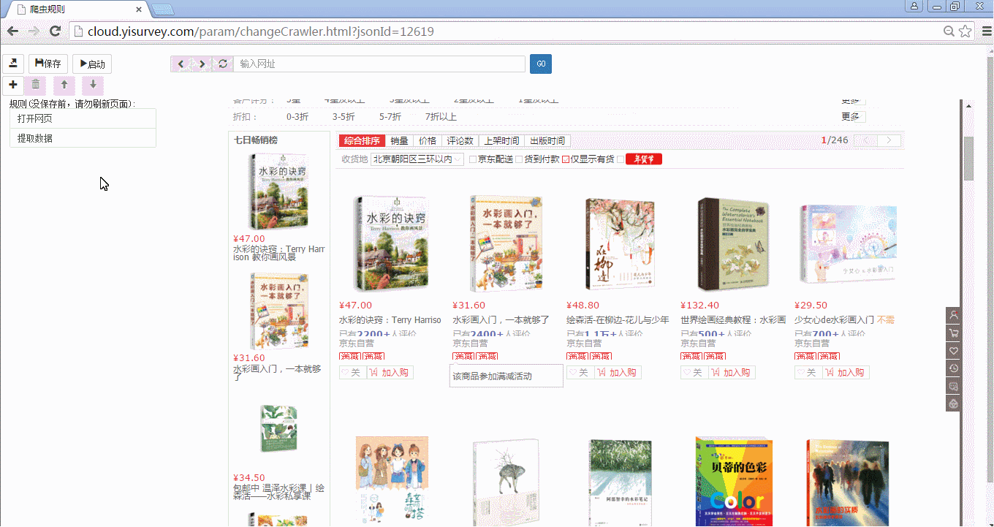Open the 北京朝阳区三环以内 delivery dropdown
The width and height of the screenshot is (994, 527).
pos(417,159)
